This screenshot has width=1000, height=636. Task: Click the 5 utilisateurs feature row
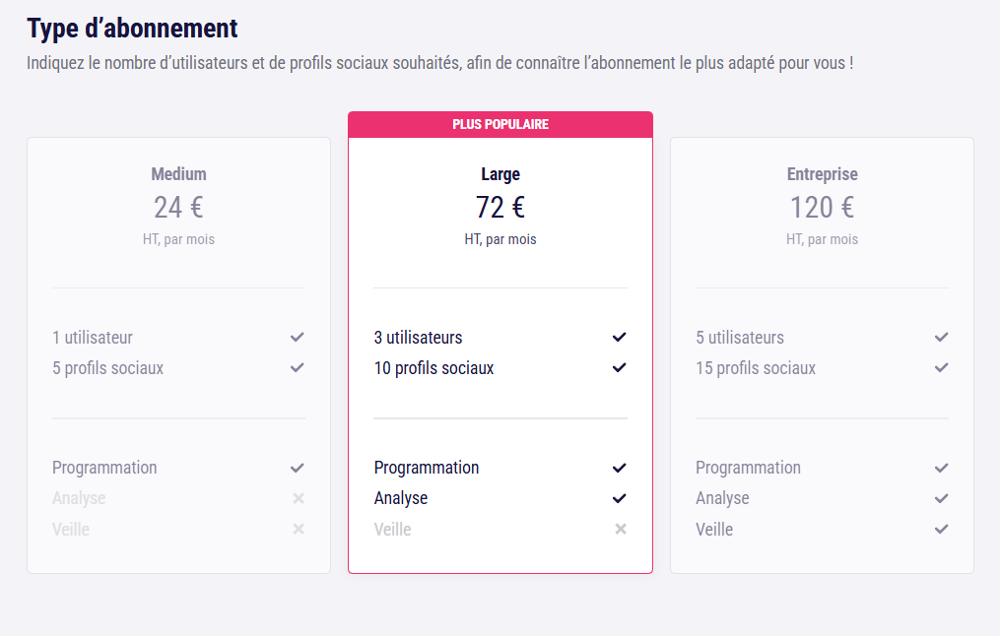pos(822,337)
